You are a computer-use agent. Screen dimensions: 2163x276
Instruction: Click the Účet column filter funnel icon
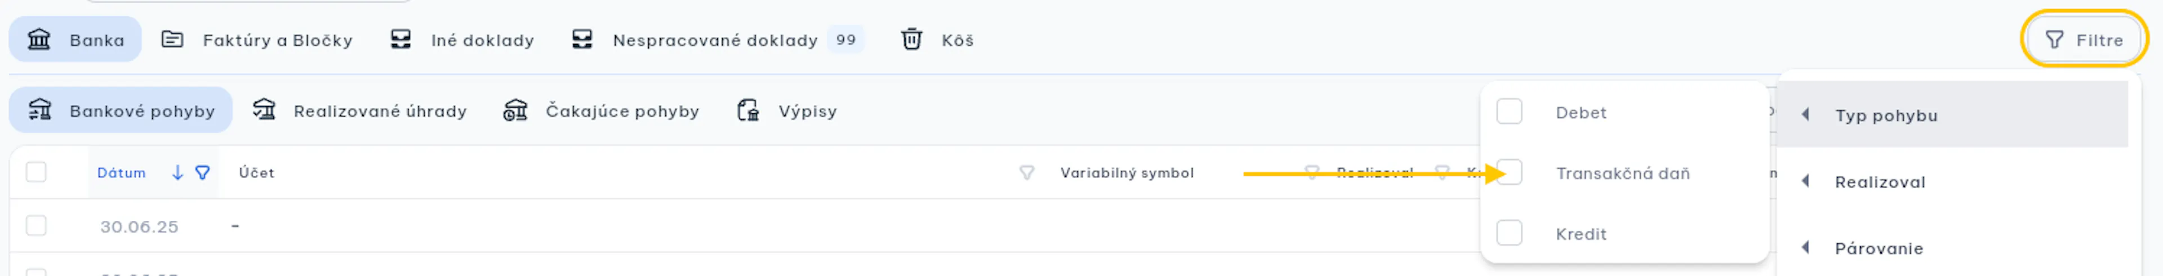pos(1026,173)
